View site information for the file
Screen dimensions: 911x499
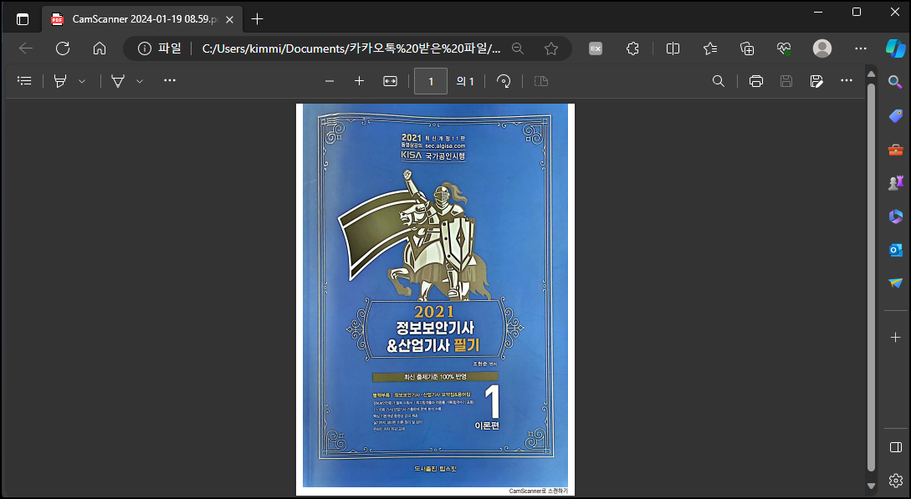point(145,48)
